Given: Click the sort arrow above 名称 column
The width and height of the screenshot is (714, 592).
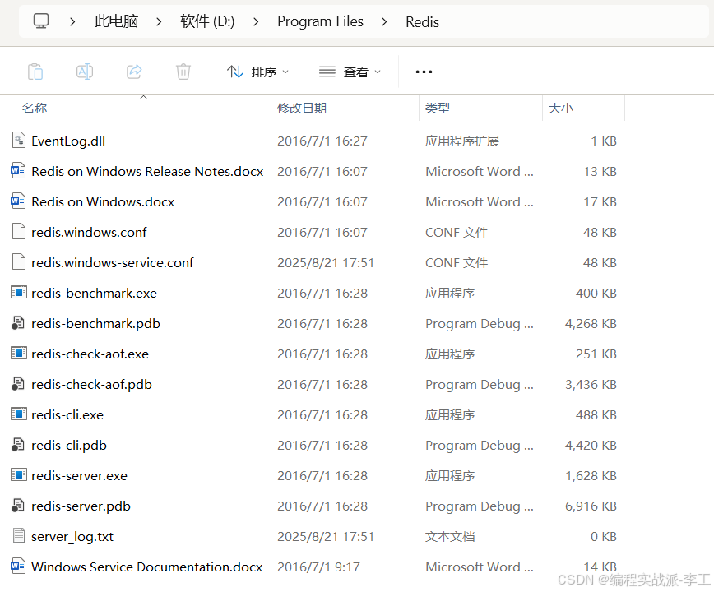Looking at the screenshot, I should [x=143, y=97].
